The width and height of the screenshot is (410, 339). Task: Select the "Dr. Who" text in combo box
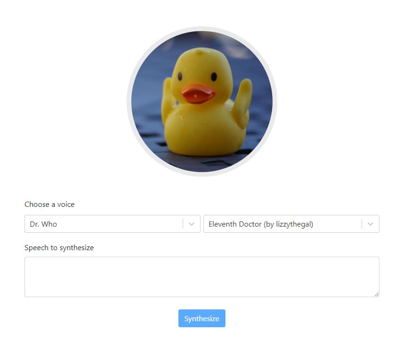pyautogui.click(x=43, y=224)
